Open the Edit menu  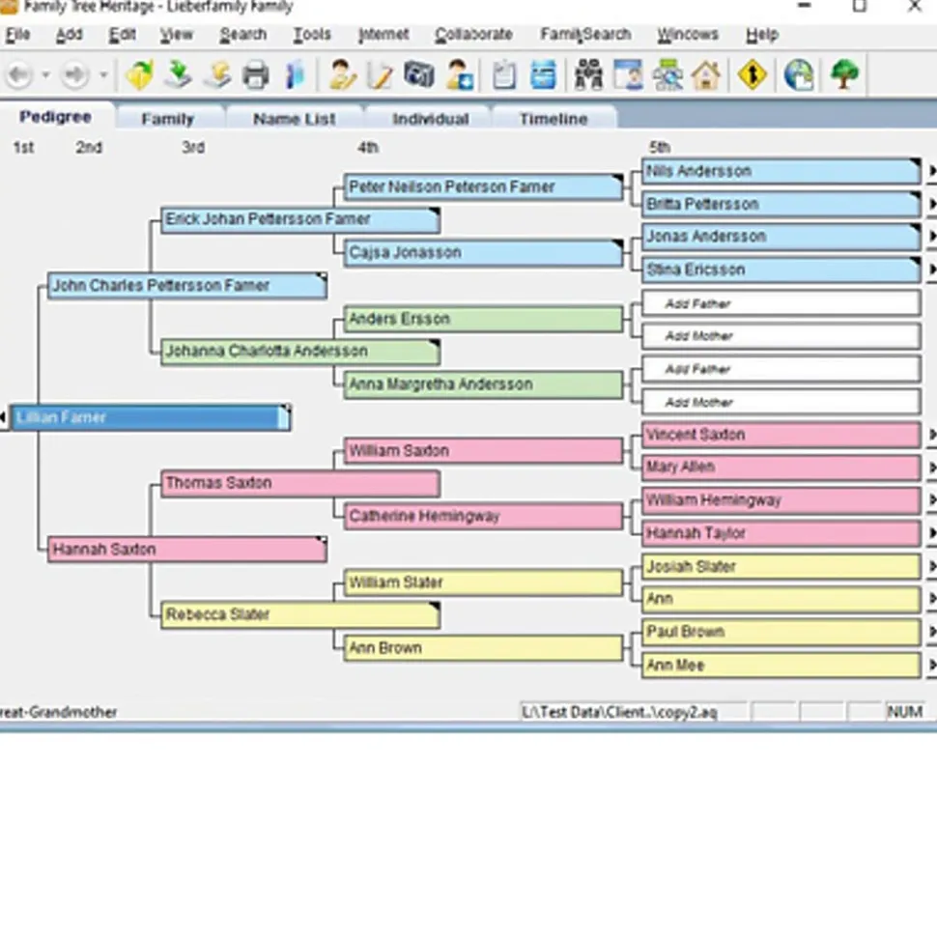(x=122, y=35)
